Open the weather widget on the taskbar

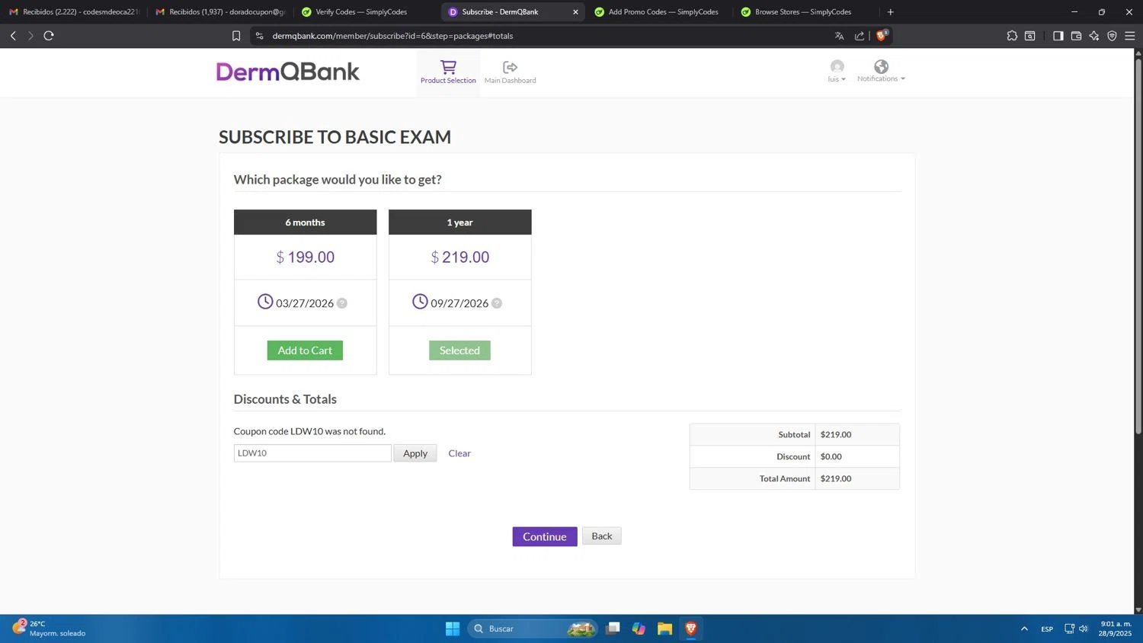coord(50,629)
